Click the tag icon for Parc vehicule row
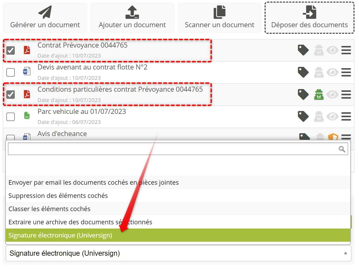The width and height of the screenshot is (359, 270). pos(303,116)
